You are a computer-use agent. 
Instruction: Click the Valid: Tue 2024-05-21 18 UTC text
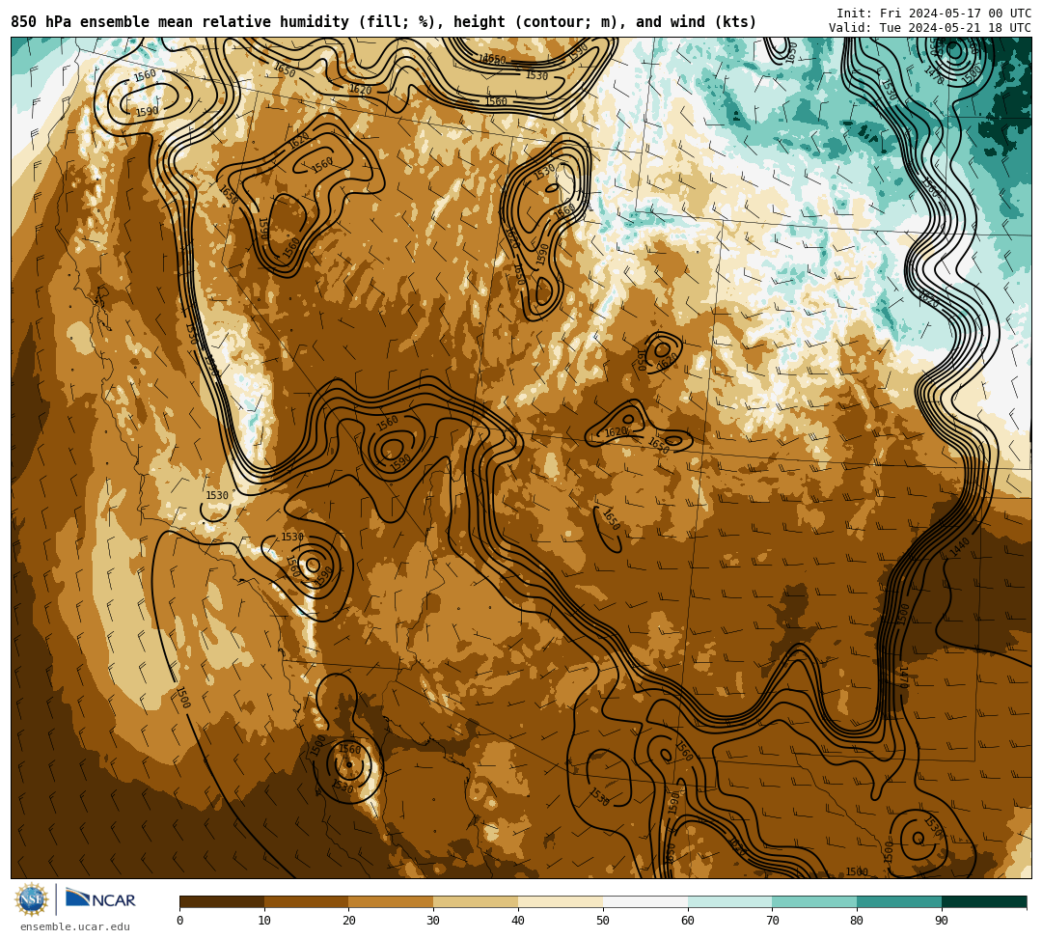pyautogui.click(x=930, y=27)
